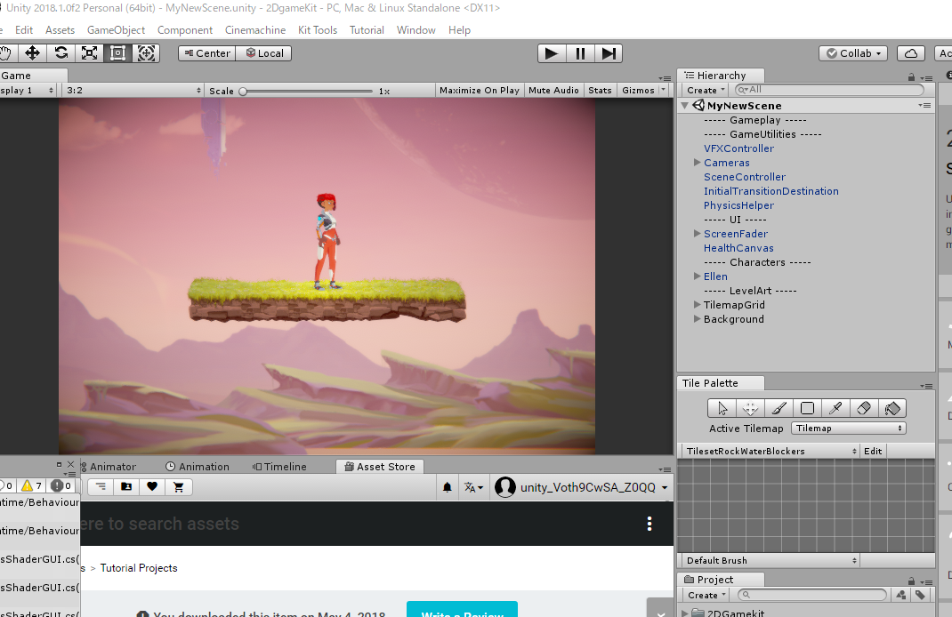Image resolution: width=952 pixels, height=617 pixels.
Task: Open the three-dot menu in Asset Store
Action: tap(649, 524)
